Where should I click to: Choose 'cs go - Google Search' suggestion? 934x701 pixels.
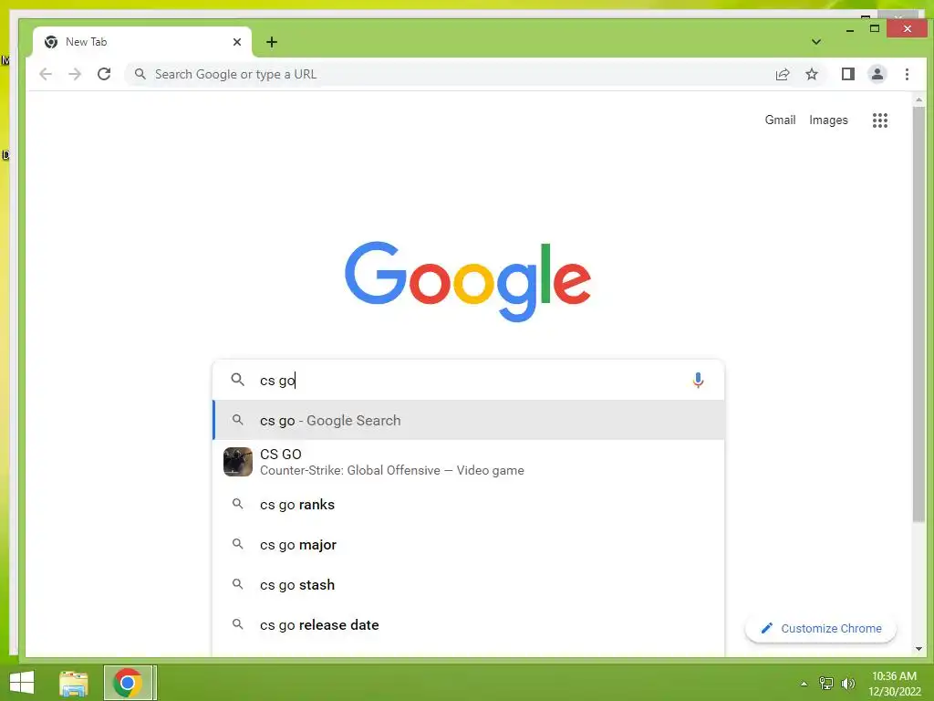click(469, 420)
